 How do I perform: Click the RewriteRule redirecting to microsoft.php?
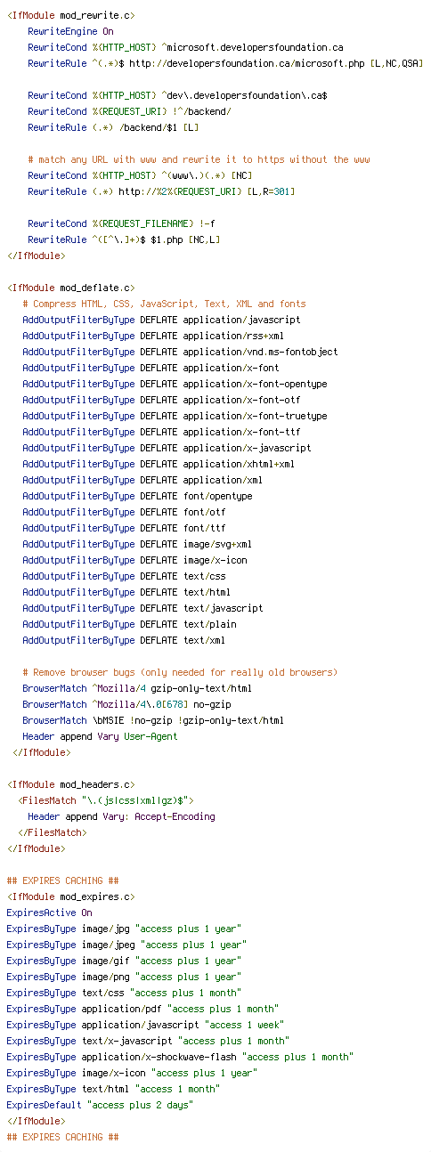(x=225, y=63)
